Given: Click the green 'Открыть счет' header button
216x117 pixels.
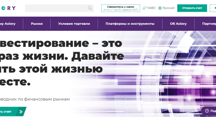Looking at the screenshot, I should [x=192, y=8].
